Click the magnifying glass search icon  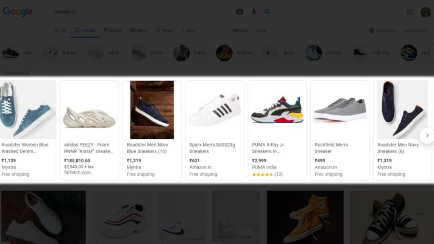(x=267, y=12)
